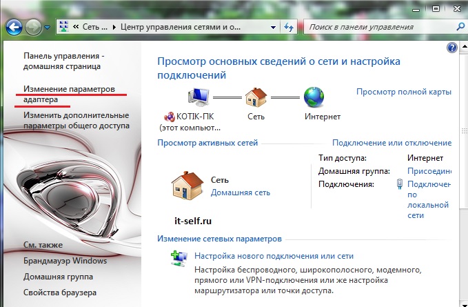Screen dimensions: 468x307
Task: Open 'Изменение параметров адаптера'
Action: tap(69, 94)
